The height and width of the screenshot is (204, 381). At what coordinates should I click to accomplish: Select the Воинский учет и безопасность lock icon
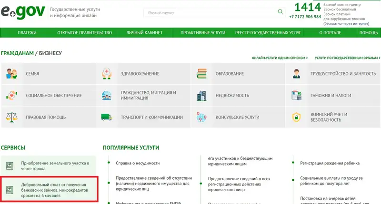(297, 117)
